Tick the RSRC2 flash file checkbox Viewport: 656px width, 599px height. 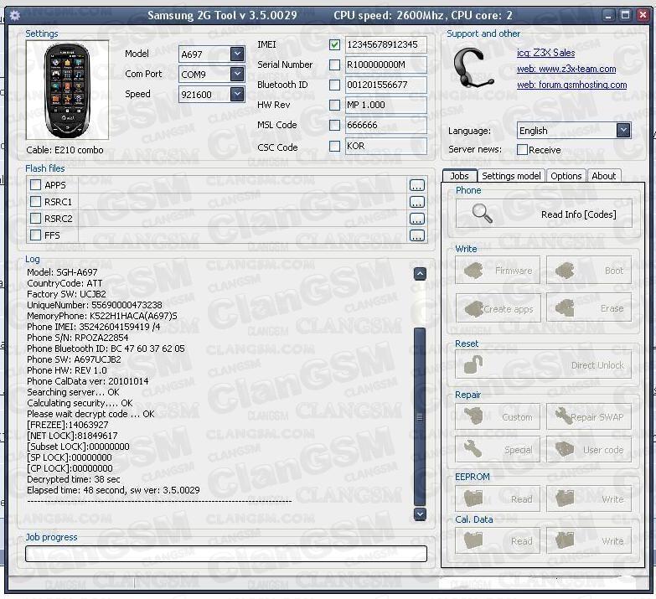pos(35,219)
